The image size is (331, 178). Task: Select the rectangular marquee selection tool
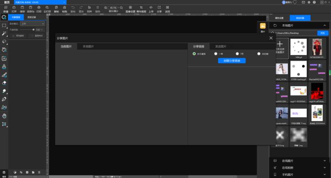4,26
